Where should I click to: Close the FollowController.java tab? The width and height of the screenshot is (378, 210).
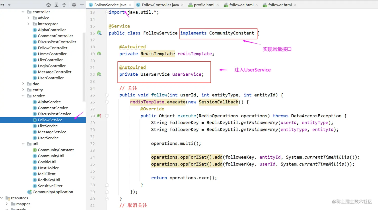(182, 5)
